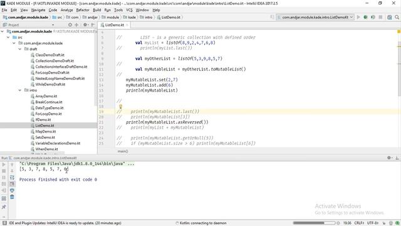Toggle scroll to end in Run console
The width and height of the screenshot is (401, 226).
click(x=12, y=184)
